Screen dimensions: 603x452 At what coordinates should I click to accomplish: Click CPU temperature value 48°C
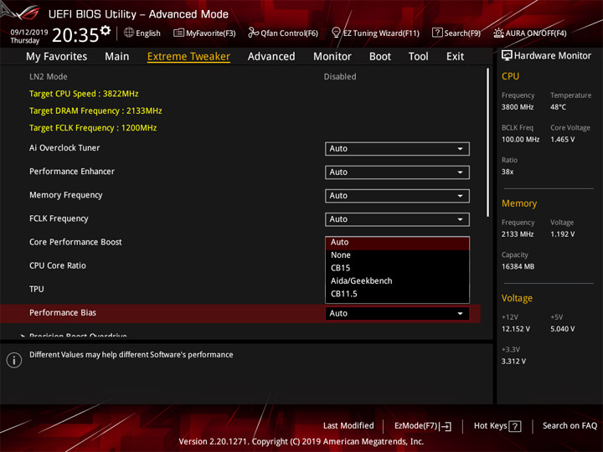coord(558,107)
